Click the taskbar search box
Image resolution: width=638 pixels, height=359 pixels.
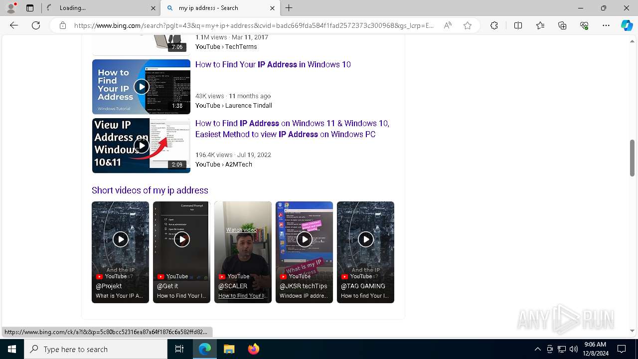click(96, 349)
